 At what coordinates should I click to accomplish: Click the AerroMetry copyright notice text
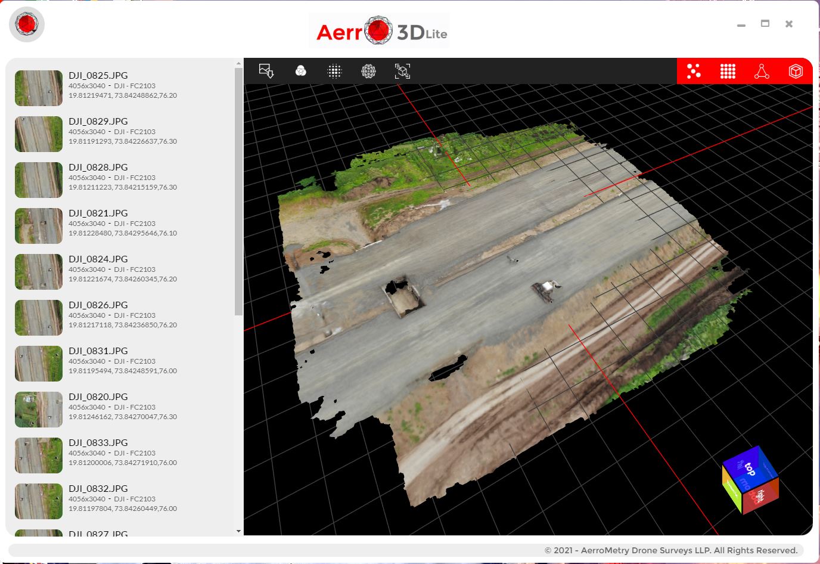pyautogui.click(x=671, y=550)
